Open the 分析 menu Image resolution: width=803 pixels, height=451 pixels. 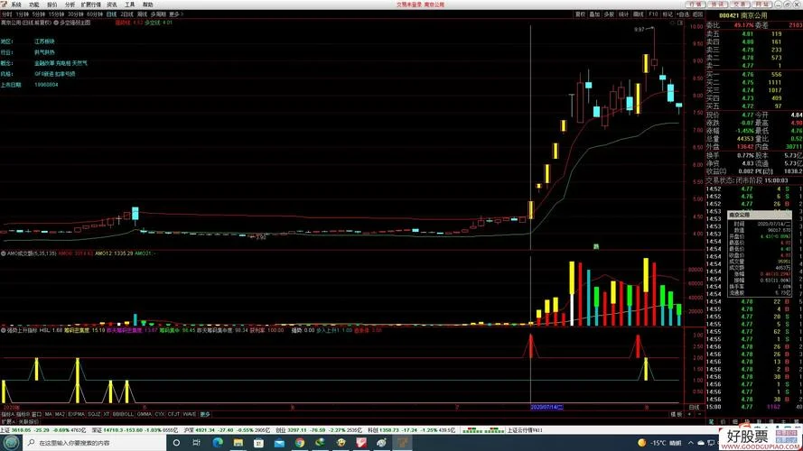coord(70,5)
